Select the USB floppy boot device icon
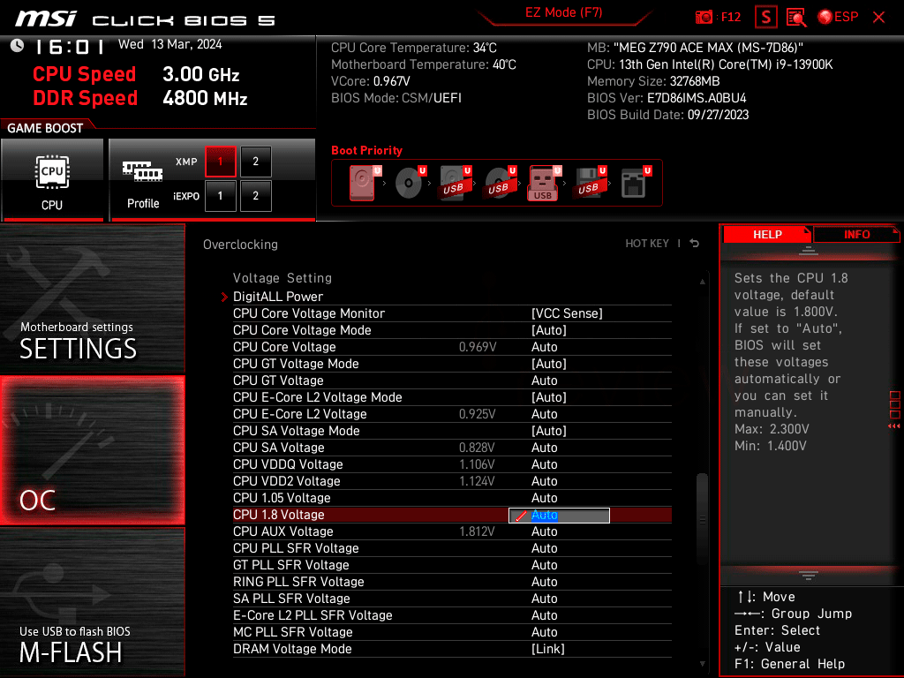 589,183
